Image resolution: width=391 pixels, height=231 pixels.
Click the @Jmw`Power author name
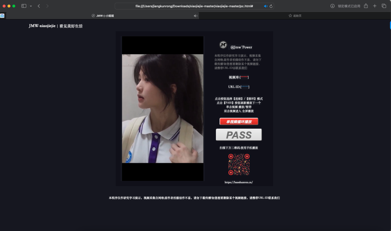(x=241, y=47)
